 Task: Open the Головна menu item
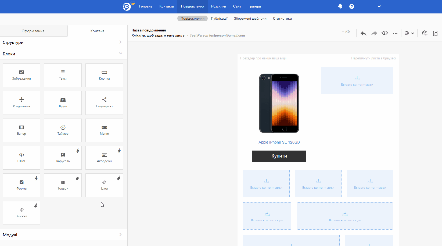coord(146,6)
